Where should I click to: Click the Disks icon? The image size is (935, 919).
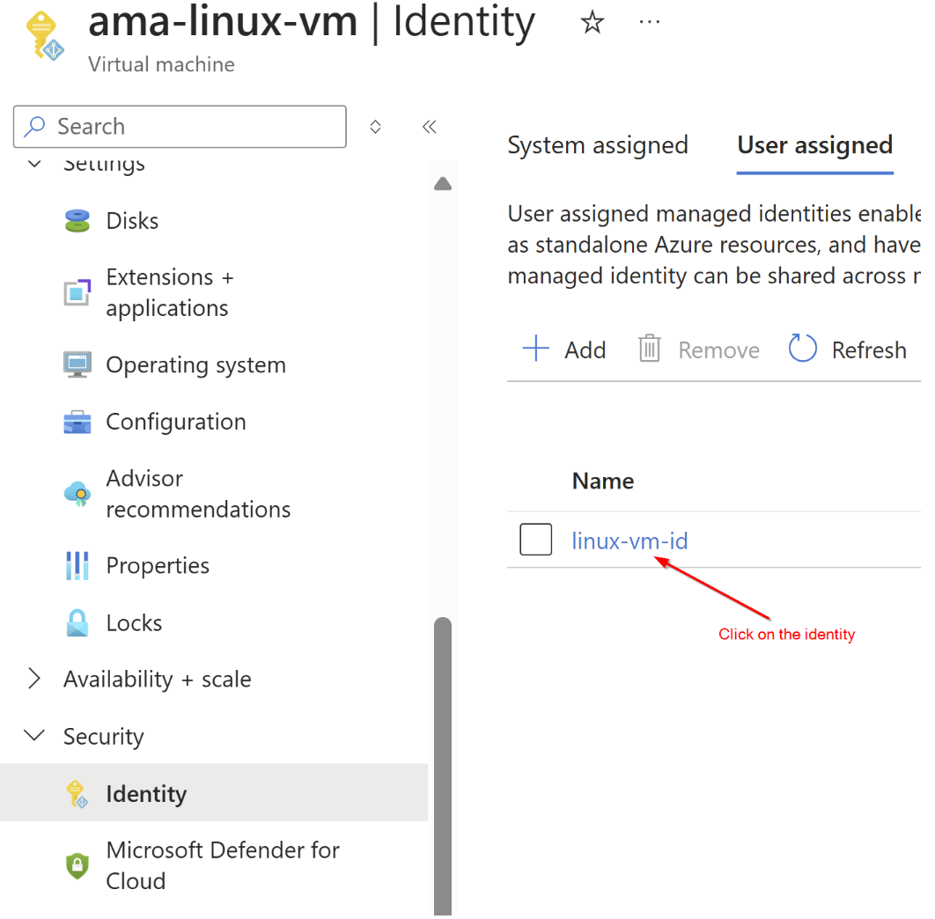click(x=77, y=221)
